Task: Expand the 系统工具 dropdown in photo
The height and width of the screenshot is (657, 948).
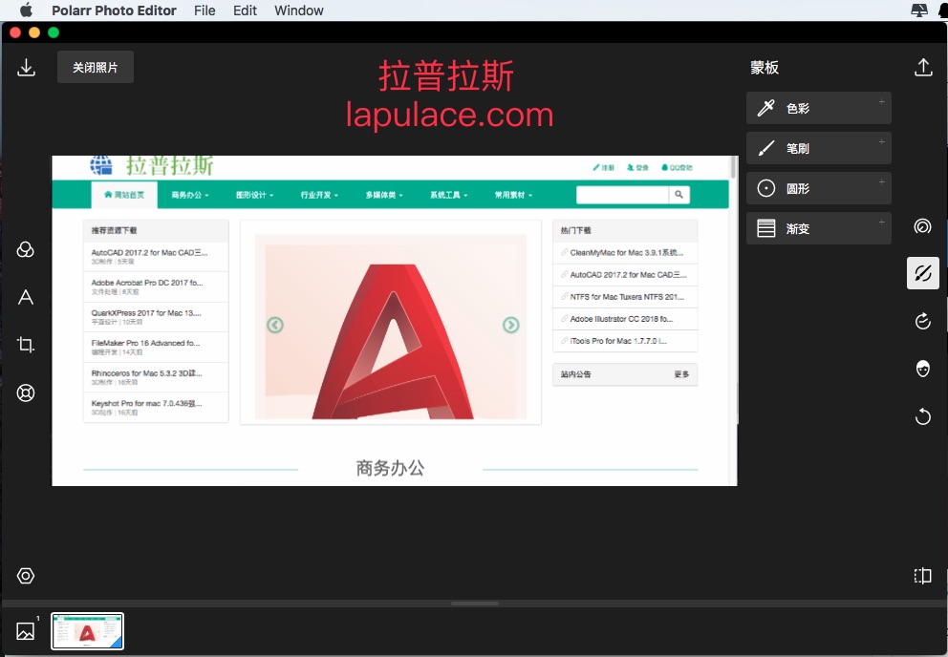Action: pos(448,195)
